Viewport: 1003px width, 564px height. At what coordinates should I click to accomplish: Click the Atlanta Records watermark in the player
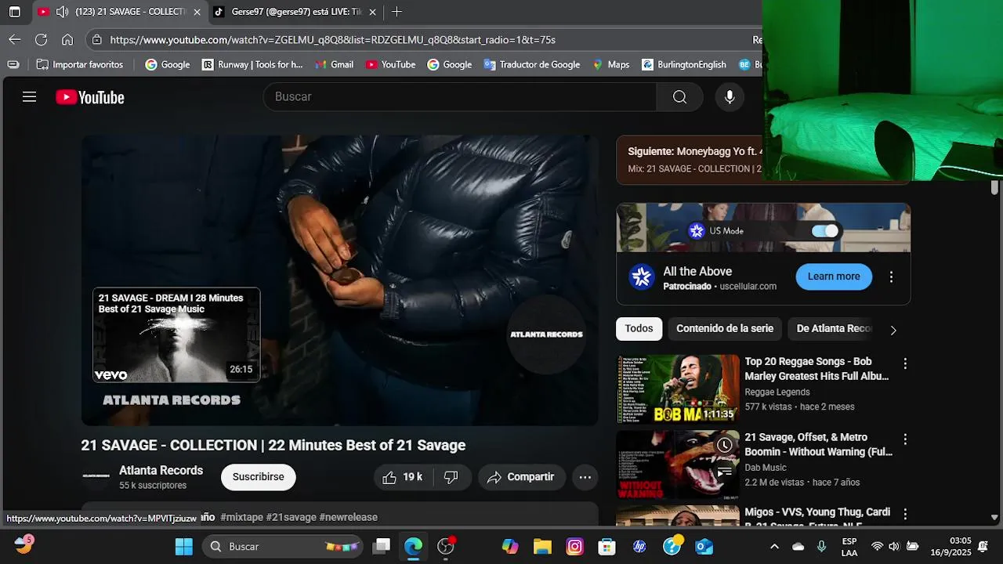(x=546, y=334)
